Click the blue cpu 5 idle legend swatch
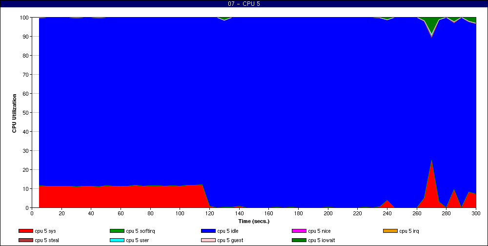 click(208, 231)
